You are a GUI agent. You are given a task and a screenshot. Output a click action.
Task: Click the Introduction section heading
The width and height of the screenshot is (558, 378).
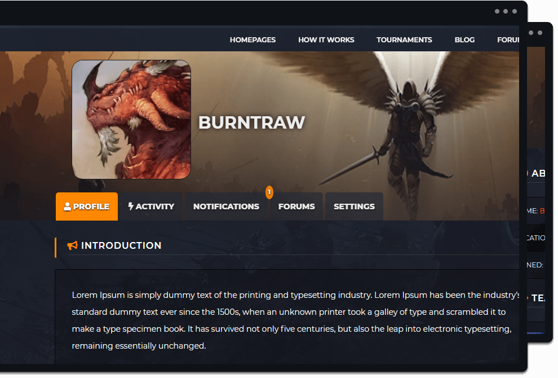[121, 245]
